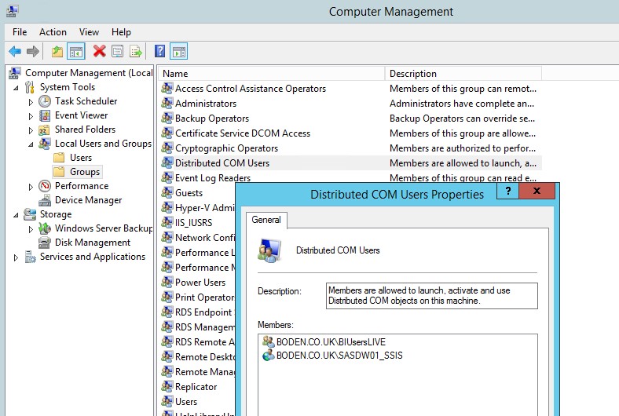Click the Disk Management icon
Image resolution: width=619 pixels, height=416 pixels.
tap(44, 243)
